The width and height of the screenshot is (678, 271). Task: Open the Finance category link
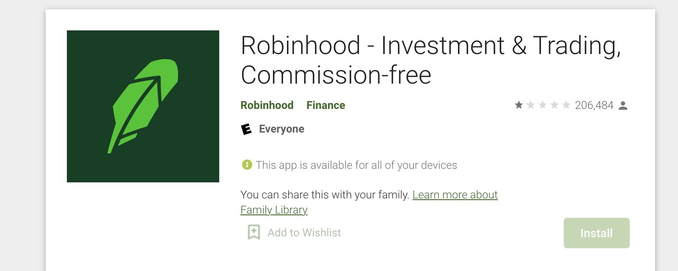pos(326,105)
